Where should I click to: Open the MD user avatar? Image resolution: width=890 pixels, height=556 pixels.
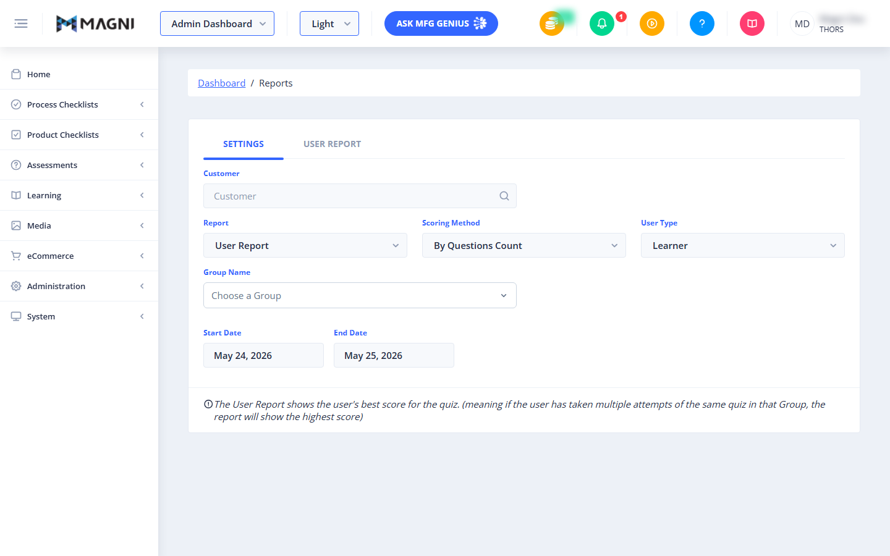802,23
